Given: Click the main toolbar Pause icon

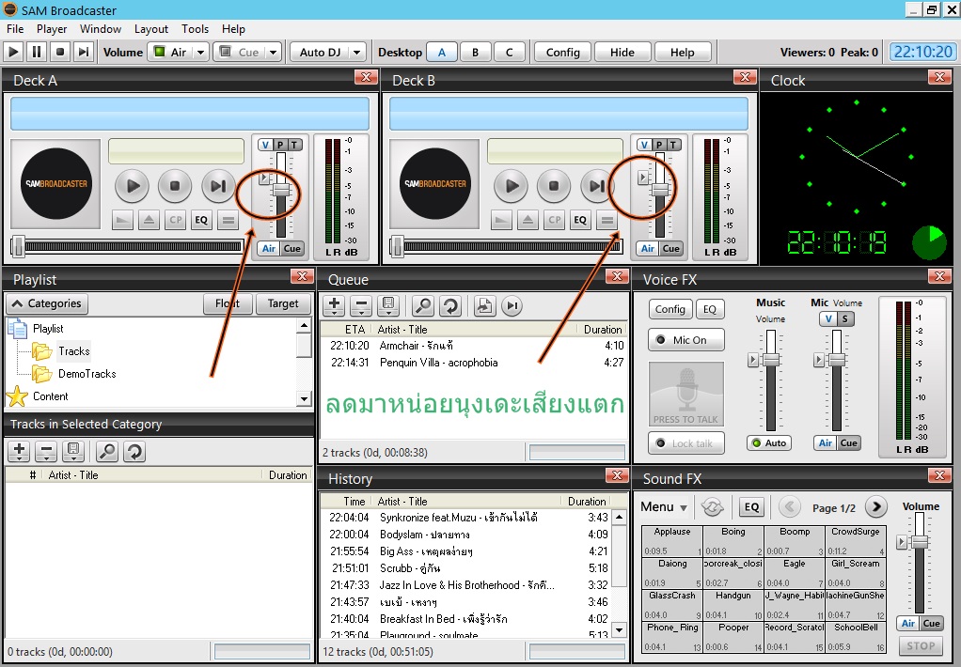Looking at the screenshot, I should (37, 52).
